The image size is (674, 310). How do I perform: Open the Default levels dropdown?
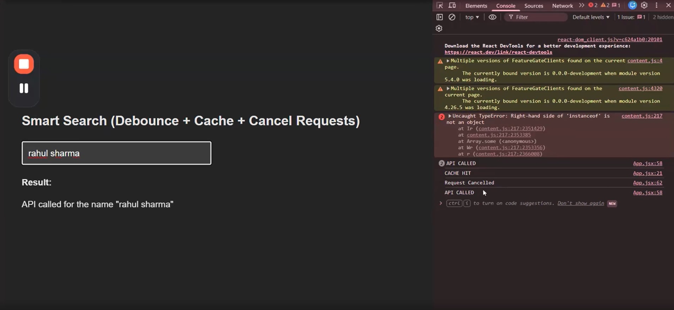coord(591,17)
